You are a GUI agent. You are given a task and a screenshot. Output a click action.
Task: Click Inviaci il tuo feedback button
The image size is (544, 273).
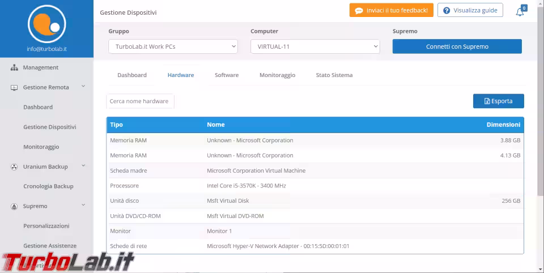[x=391, y=10]
